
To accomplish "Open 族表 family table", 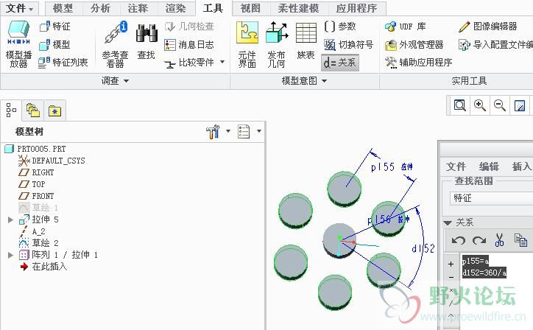I will (306, 41).
